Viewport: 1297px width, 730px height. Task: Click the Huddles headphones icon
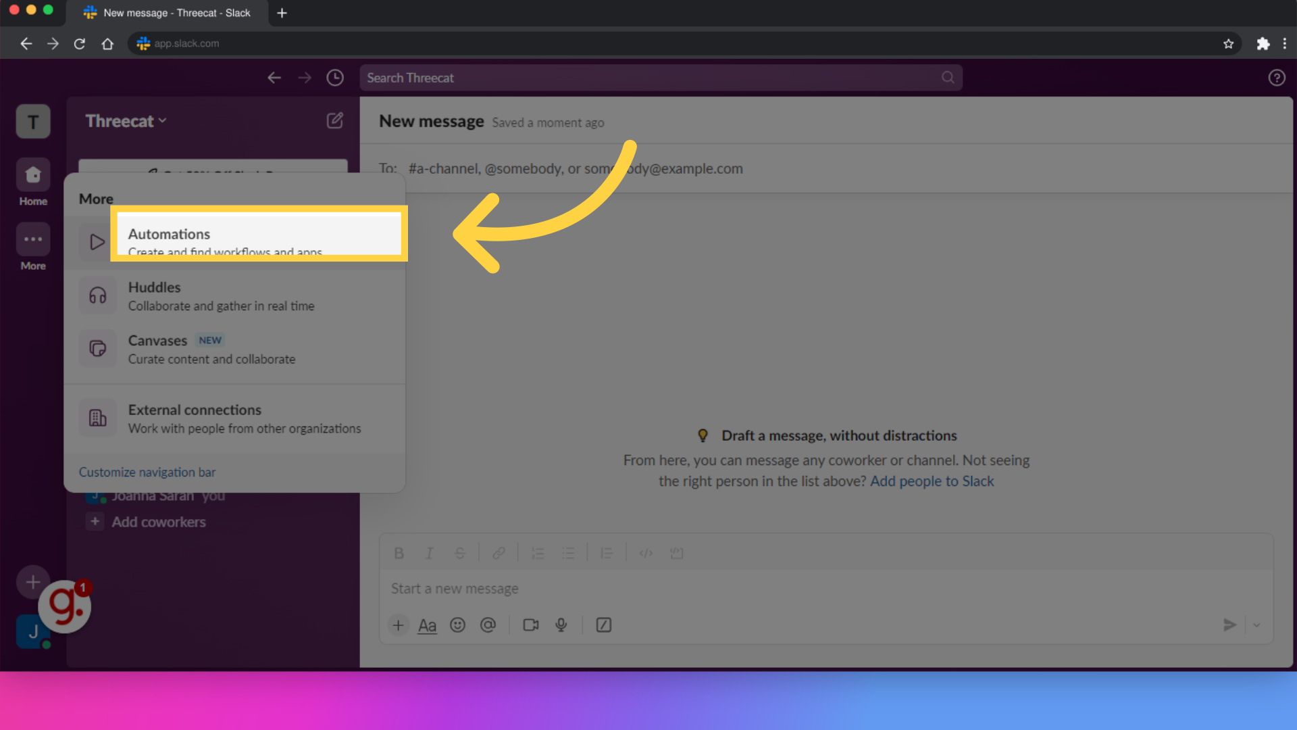(98, 296)
